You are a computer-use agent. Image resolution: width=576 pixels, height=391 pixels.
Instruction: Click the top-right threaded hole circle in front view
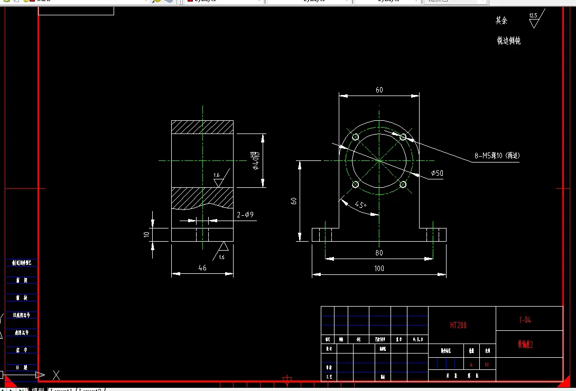(x=403, y=137)
